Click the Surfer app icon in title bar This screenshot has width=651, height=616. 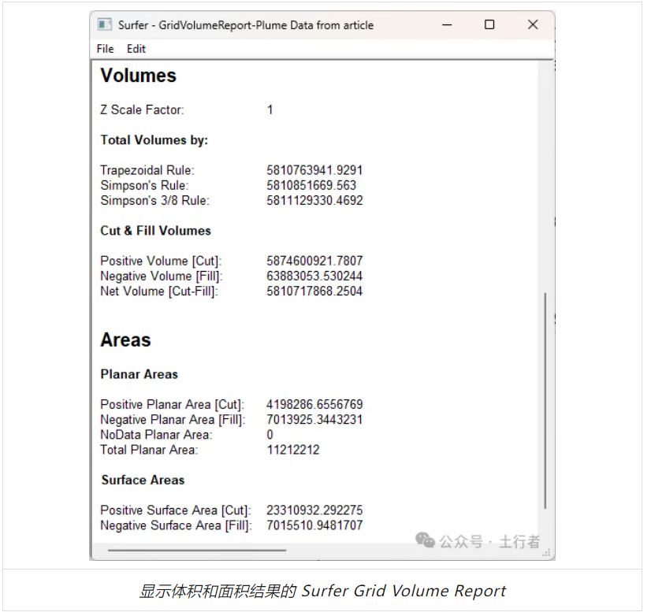[x=105, y=24]
